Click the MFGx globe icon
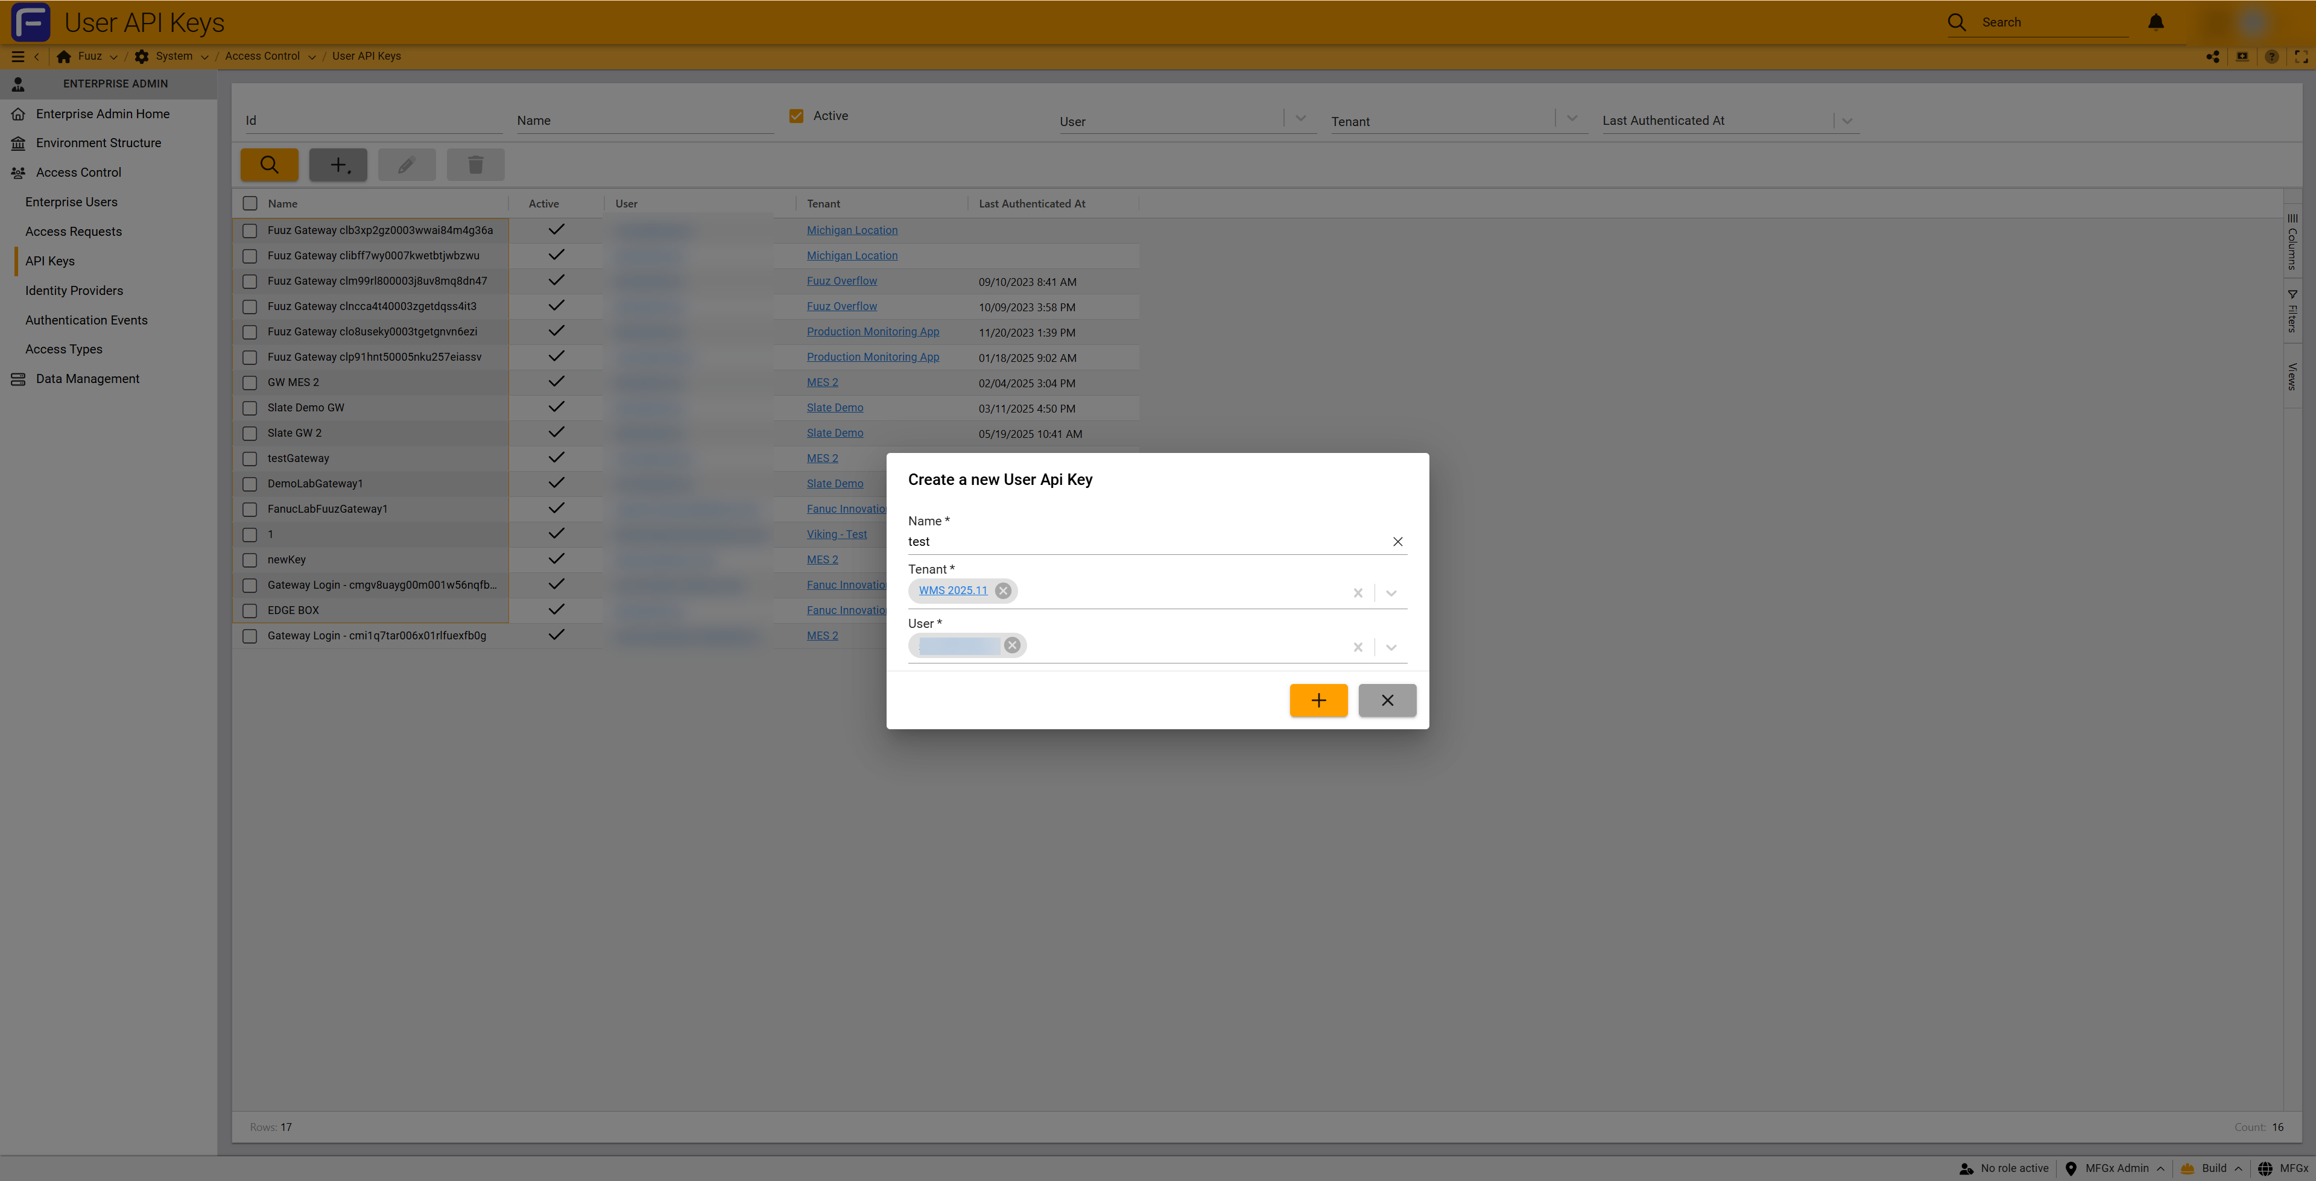This screenshot has height=1181, width=2316. point(2266,1168)
